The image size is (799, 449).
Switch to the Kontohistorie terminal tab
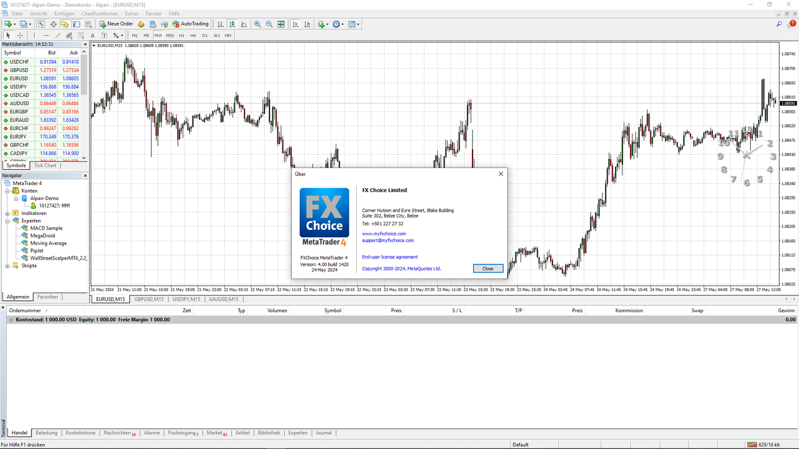[81, 433]
